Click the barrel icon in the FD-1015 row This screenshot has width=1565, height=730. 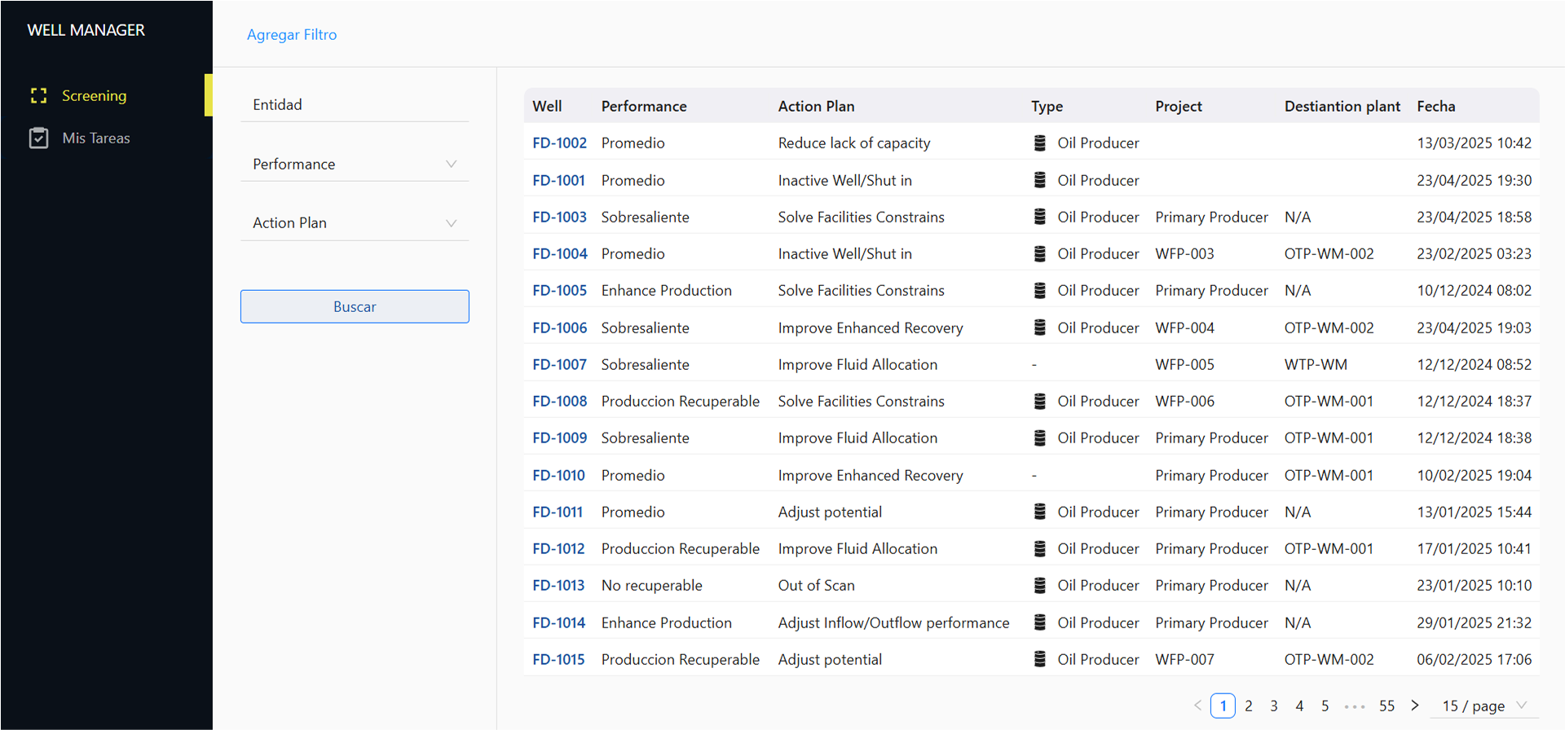click(1039, 659)
